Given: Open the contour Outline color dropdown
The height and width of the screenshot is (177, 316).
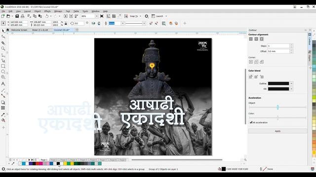Looking at the screenshot, I should tap(291, 84).
